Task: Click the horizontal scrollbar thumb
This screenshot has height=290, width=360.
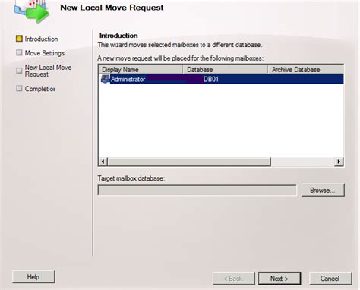Action: point(189,162)
